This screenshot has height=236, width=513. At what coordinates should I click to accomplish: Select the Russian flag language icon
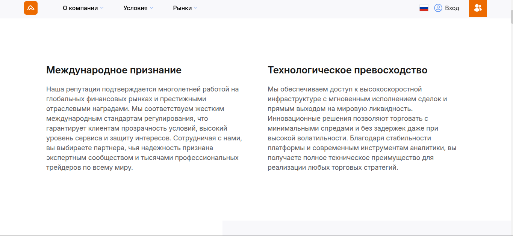click(424, 8)
